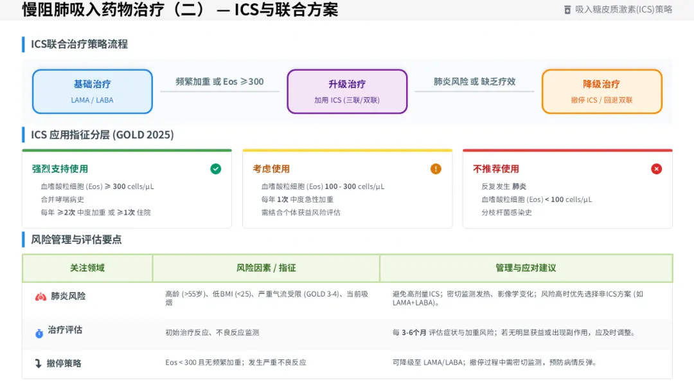Click the stopwatch icon beside 治疗评估
694x391 pixels.
pos(39,333)
